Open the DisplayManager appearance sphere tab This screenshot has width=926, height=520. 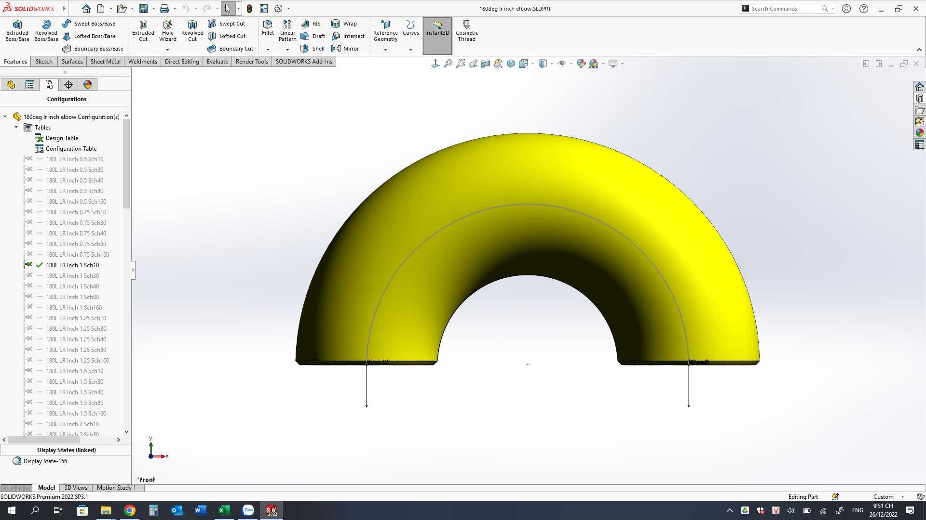[88, 85]
